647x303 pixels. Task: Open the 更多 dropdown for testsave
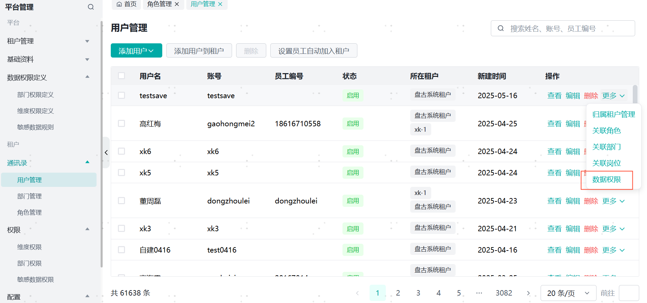pyautogui.click(x=613, y=96)
